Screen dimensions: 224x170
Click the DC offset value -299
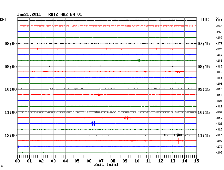tap(219, 141)
